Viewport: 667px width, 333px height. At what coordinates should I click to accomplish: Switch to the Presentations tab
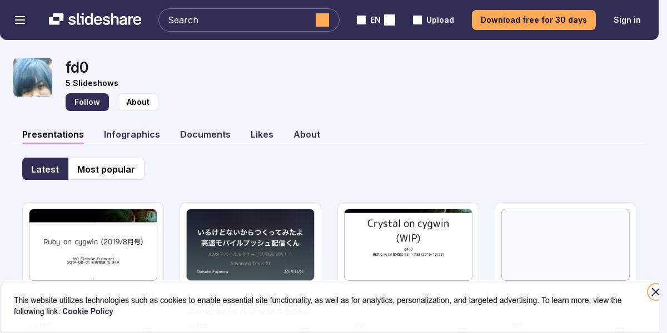pos(53,134)
